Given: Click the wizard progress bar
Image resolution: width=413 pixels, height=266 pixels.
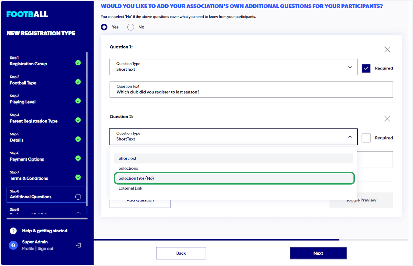Looking at the screenshot, I should click(251, 240).
